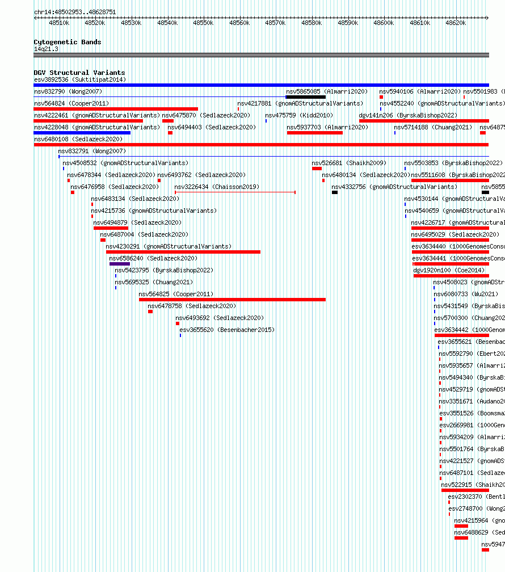This screenshot has height=572, width=505.
Task: Select the thin red nsv3226434 variant line
Action: click(235, 192)
